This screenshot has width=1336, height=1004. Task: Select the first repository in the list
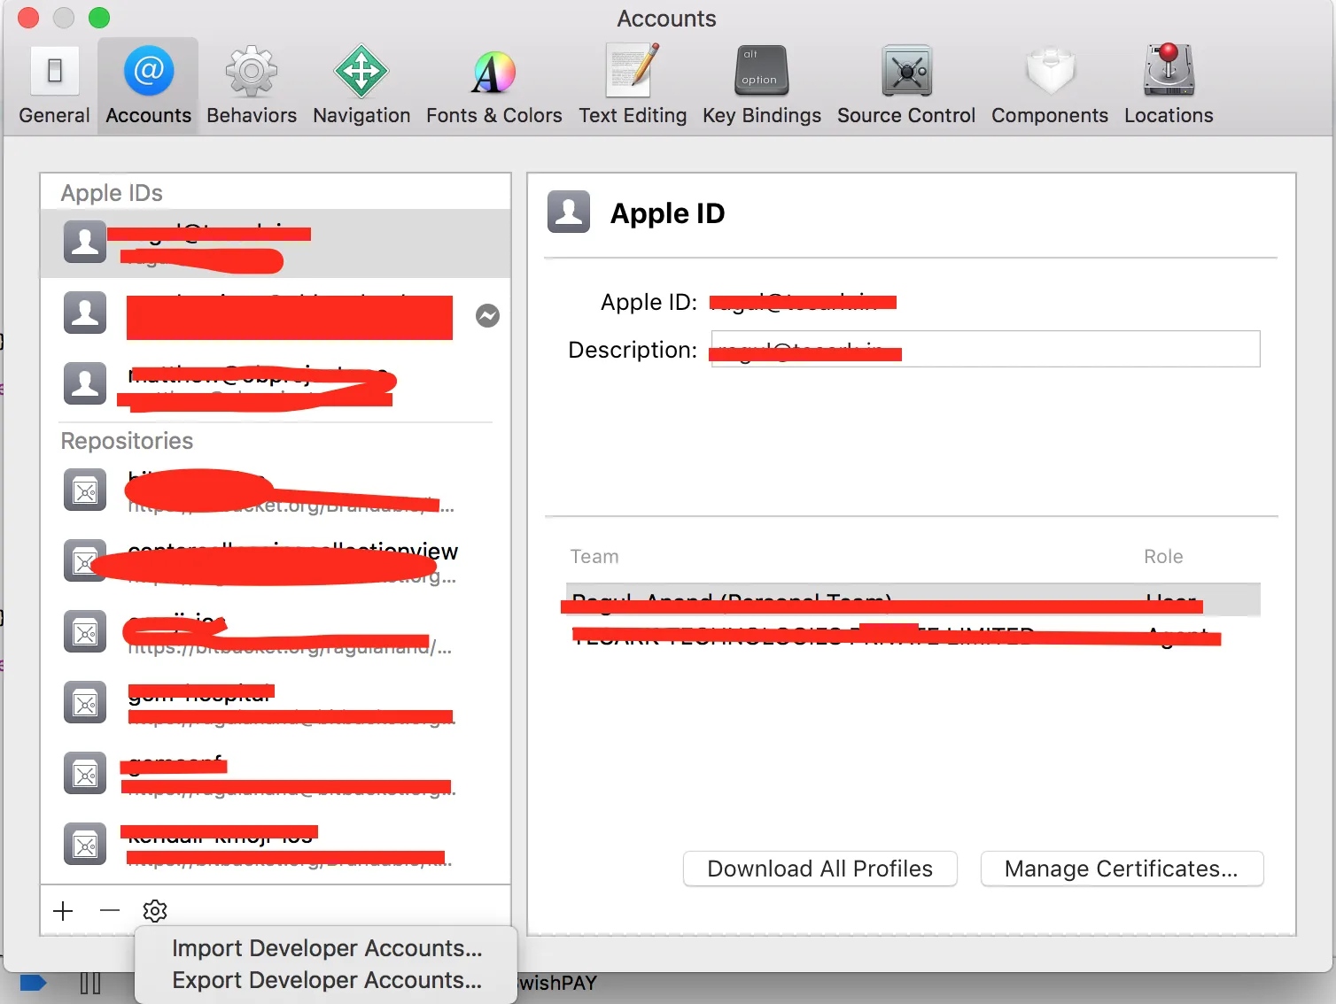pos(276,491)
